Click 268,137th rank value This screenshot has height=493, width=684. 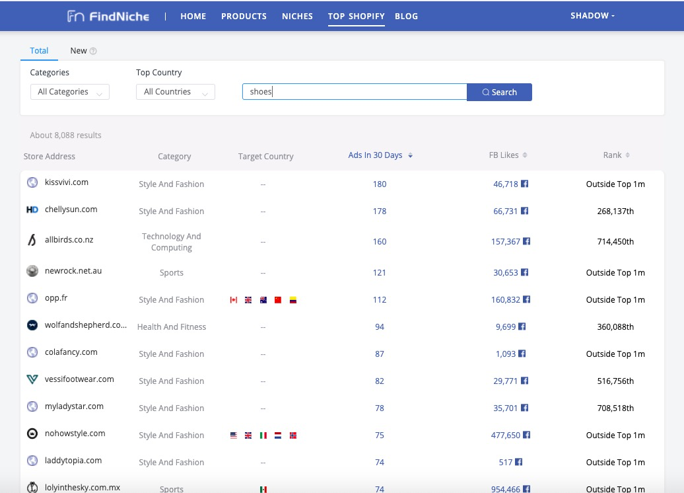(615, 211)
